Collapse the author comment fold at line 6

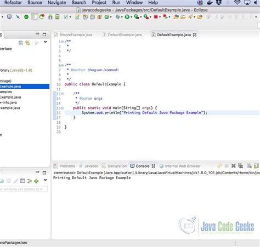[x=63, y=65]
